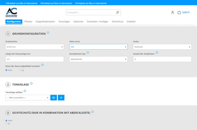Viewport: 197px width, 130px height.
Task: Select Ja radio under Sichtschutz
Action: point(7,123)
